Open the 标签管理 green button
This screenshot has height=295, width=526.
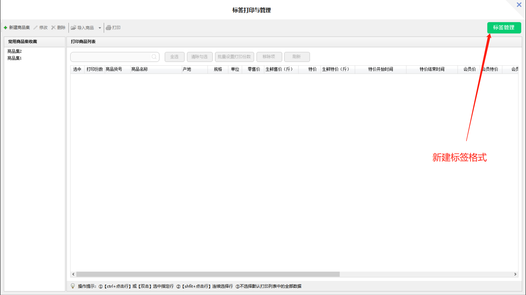pos(504,28)
